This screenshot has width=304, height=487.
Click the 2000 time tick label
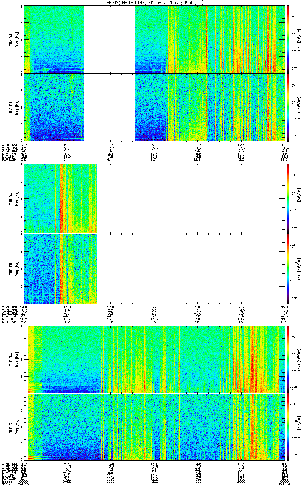(242, 481)
